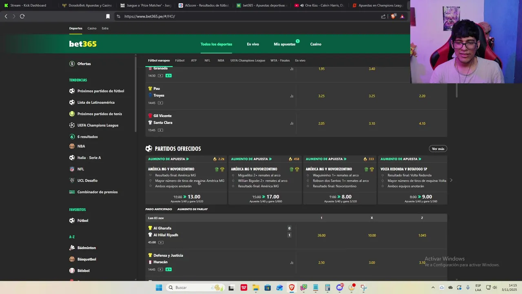Switch to Stream - Kick Dashboard browser tab
Screen dimensions: 522x294
(29, 5)
